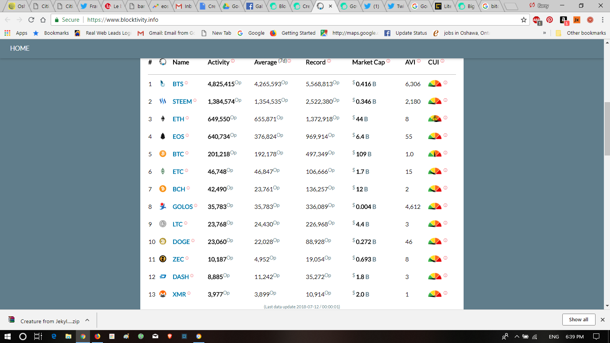The height and width of the screenshot is (343, 610).
Task: Click info icon next to CUI header
Action: 442,61
